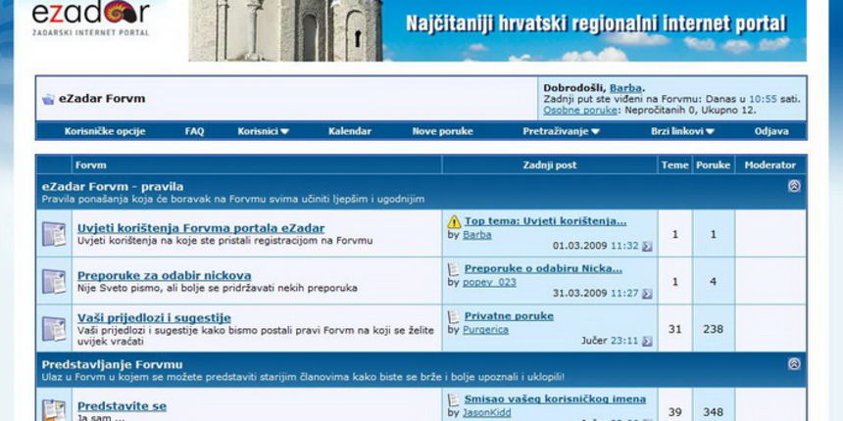Open Korisnici dropdown menu
The height and width of the screenshot is (421, 843).
(x=263, y=131)
